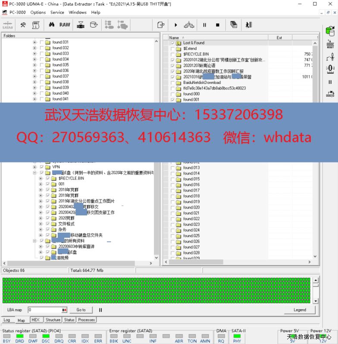The width and height of the screenshot is (338, 344).
Task: Open the tools wrench and hammer icon
Action: (23, 25)
